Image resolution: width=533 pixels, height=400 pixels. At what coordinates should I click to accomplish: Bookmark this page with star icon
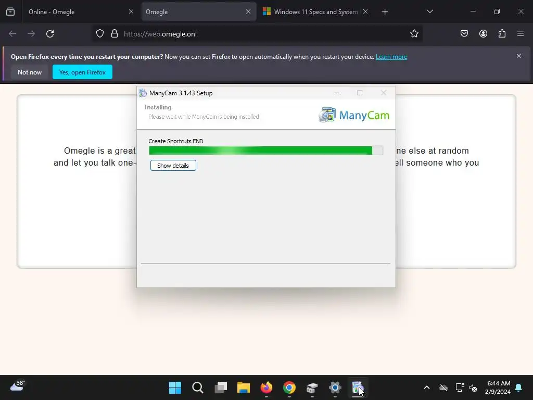[x=414, y=34]
